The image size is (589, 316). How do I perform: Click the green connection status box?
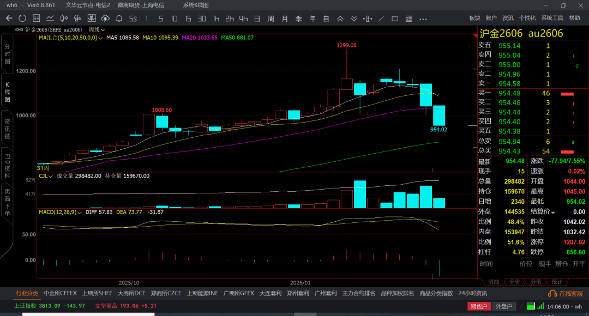point(531,306)
